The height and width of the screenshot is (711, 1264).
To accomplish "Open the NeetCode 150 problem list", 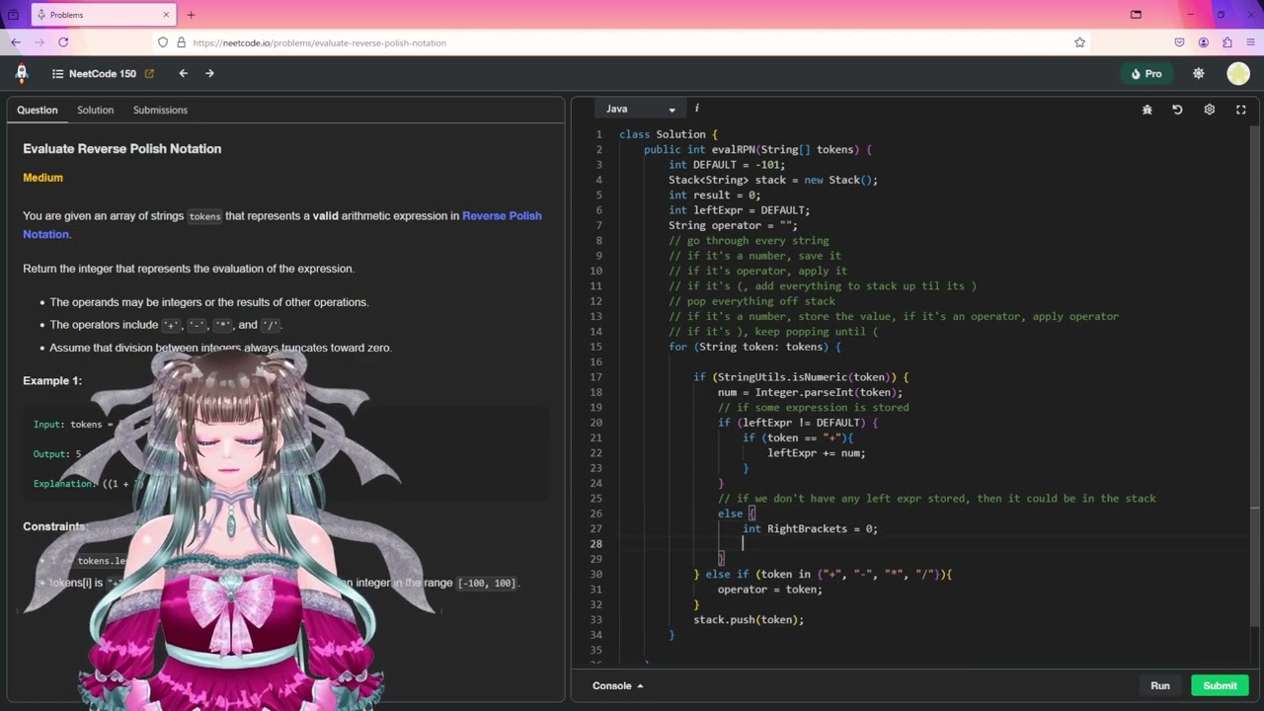I will (x=94, y=74).
